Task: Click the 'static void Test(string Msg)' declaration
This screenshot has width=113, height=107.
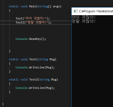Action: click(x=33, y=59)
